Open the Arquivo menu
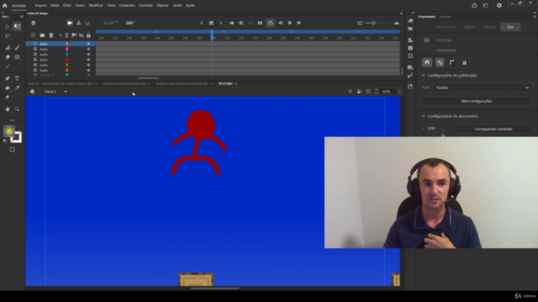538x302 pixels. coord(40,6)
